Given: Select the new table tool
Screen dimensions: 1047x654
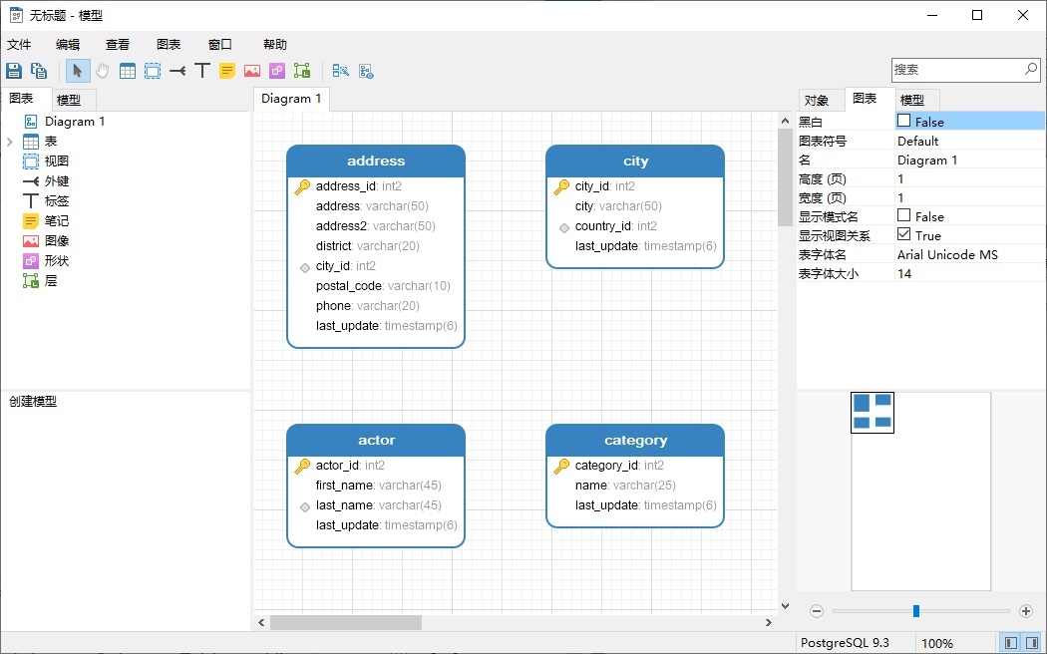Looking at the screenshot, I should coord(128,70).
